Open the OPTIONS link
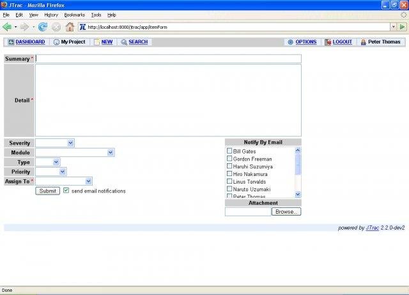This screenshot has height=295, width=409. coord(306,42)
